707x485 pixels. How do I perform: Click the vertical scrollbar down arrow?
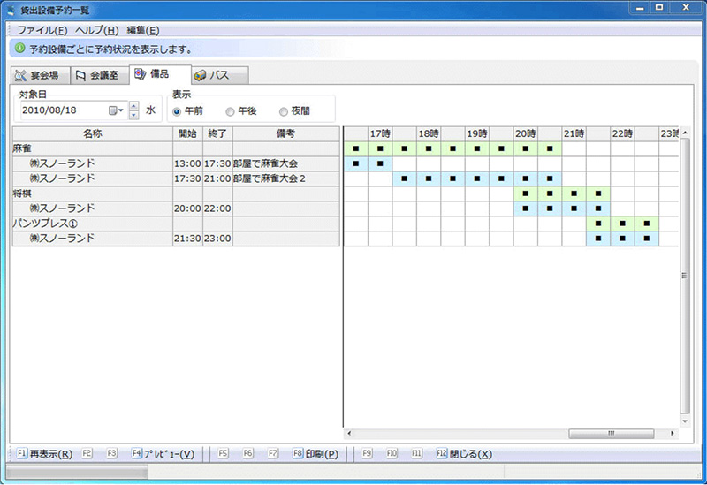685,421
